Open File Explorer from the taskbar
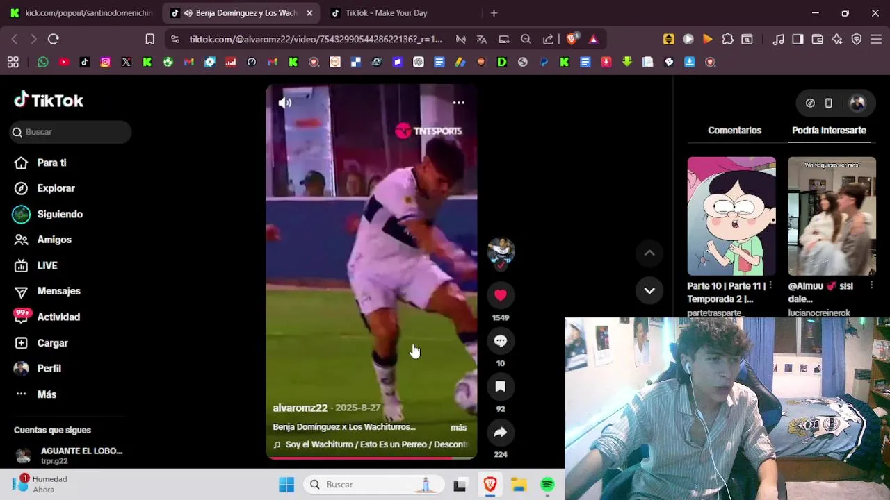The height and width of the screenshot is (500, 890). 519,485
